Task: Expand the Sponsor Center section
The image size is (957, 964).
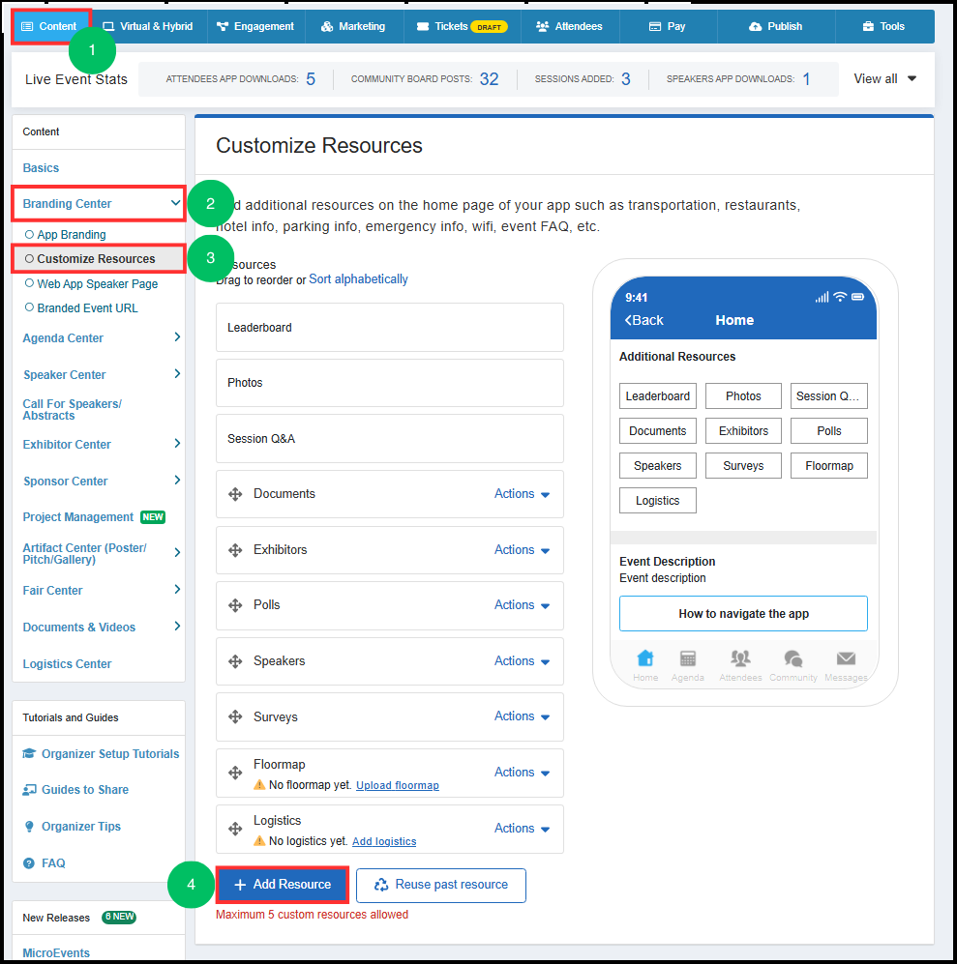Action: tap(177, 481)
